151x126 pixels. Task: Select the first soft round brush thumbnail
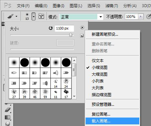[x=14, y=62]
